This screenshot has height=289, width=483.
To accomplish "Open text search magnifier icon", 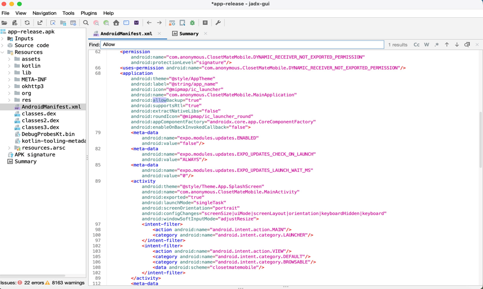I will point(86,23).
